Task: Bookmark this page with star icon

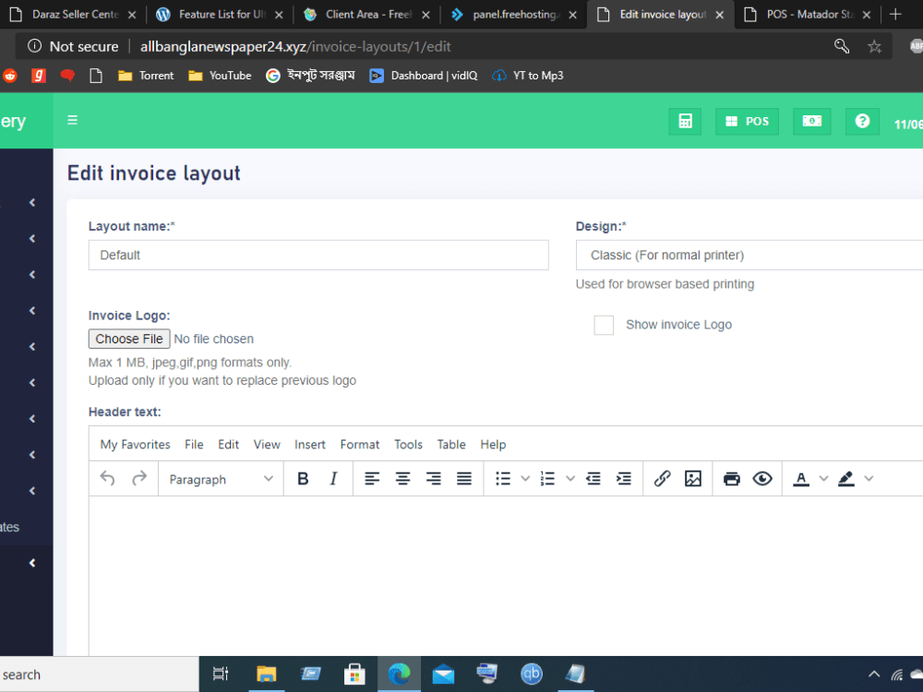Action: click(874, 46)
